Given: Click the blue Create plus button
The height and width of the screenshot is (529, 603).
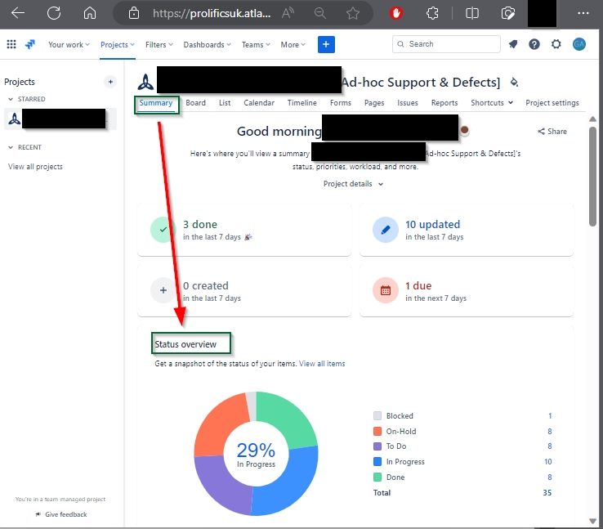Looking at the screenshot, I should tap(326, 44).
